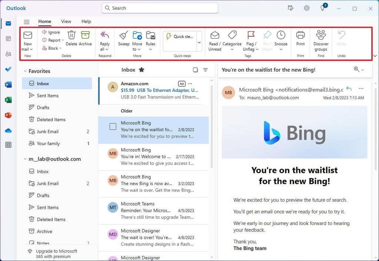The width and height of the screenshot is (379, 261).
Task: Launch Excel from the app sidebar
Action: point(8,100)
